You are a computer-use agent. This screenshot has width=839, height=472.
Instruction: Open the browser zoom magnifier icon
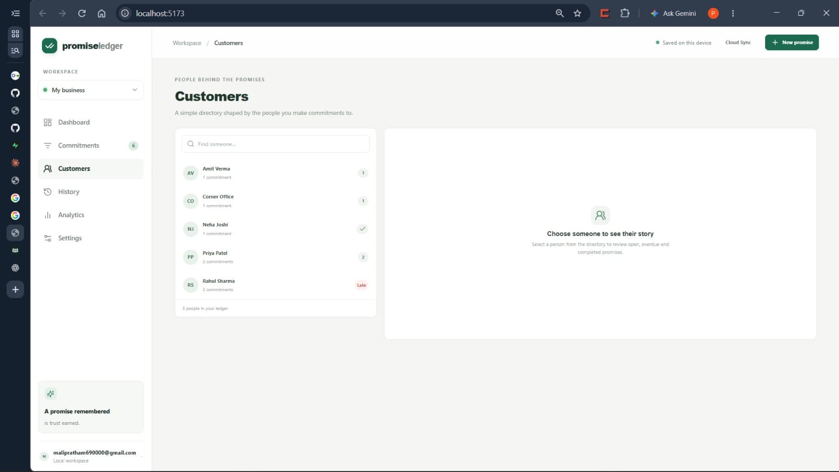pyautogui.click(x=560, y=13)
